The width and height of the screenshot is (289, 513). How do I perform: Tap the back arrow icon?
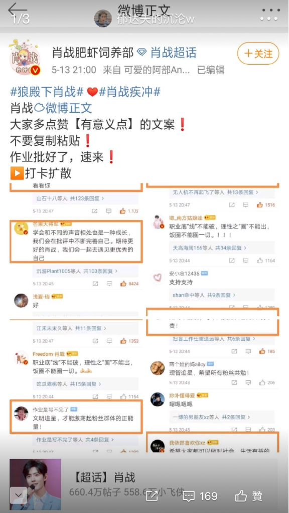17,9
